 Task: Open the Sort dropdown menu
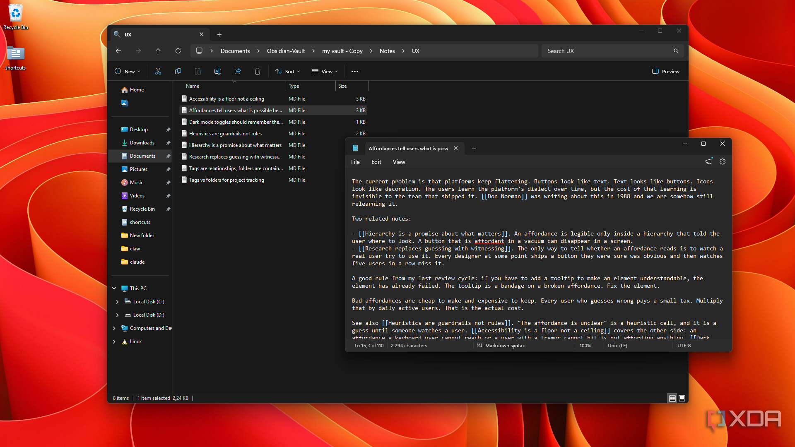pyautogui.click(x=288, y=71)
